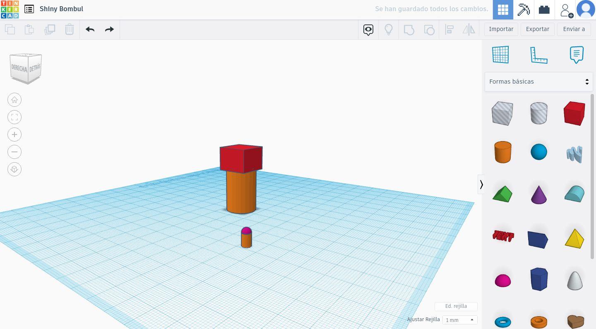Zoom out with the minus button
The height and width of the screenshot is (329, 596).
[x=14, y=152]
